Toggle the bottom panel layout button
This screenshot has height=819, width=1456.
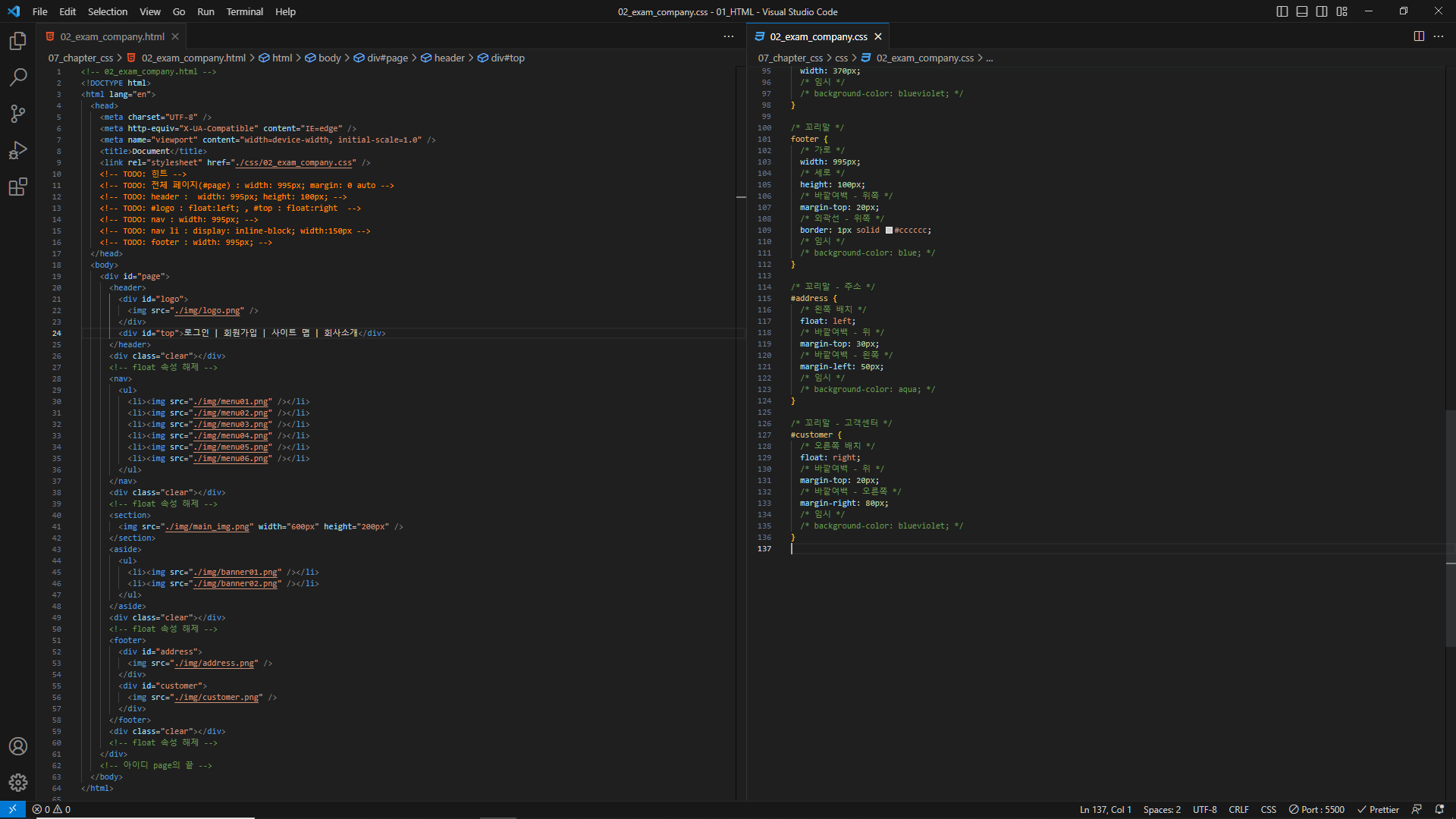point(1302,11)
